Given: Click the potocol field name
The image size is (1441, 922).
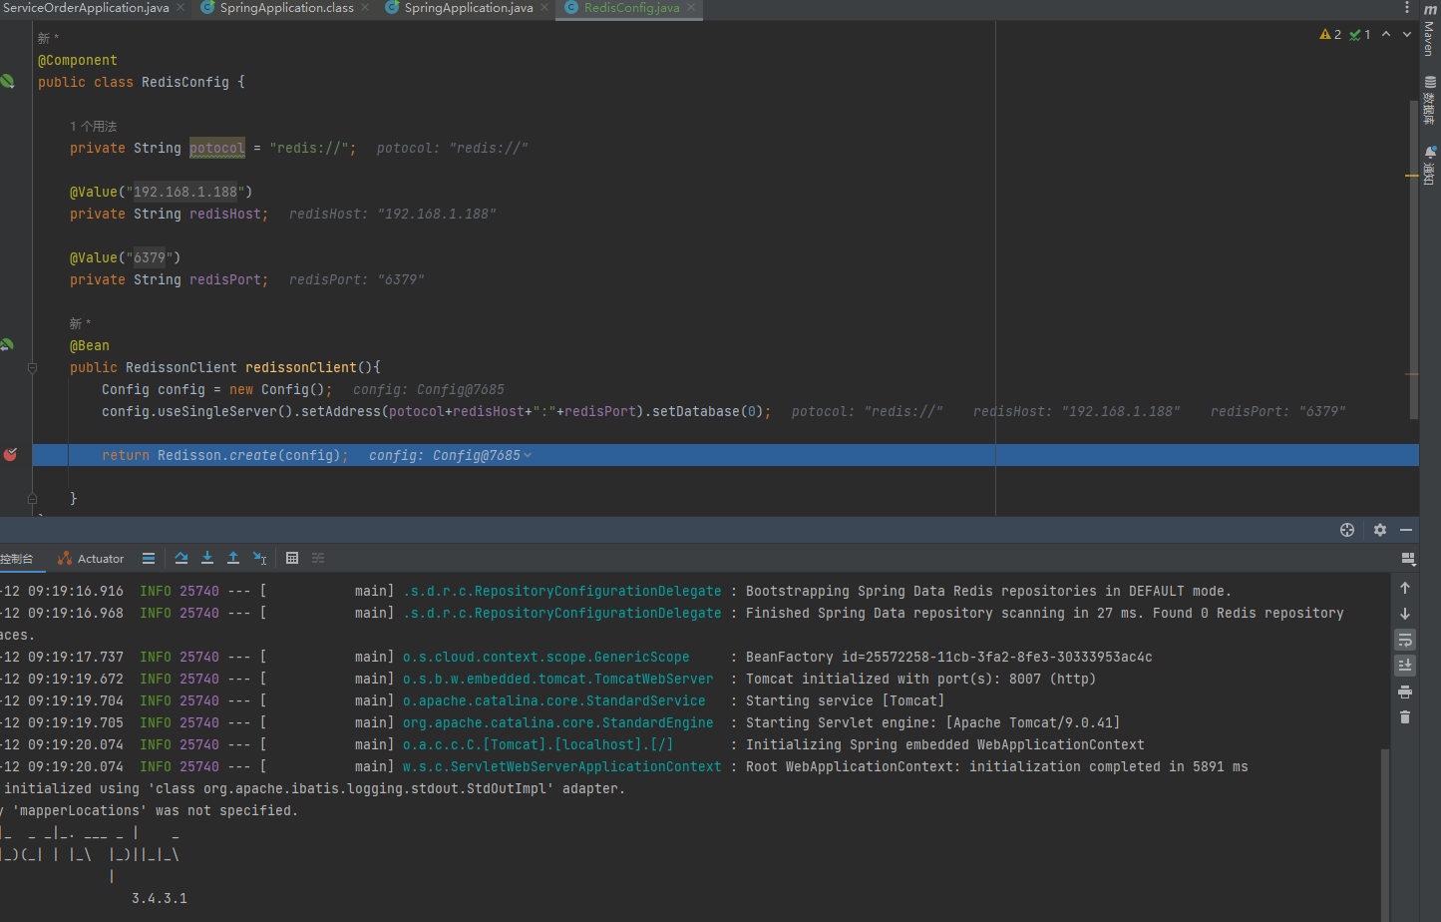Looking at the screenshot, I should (x=217, y=149).
